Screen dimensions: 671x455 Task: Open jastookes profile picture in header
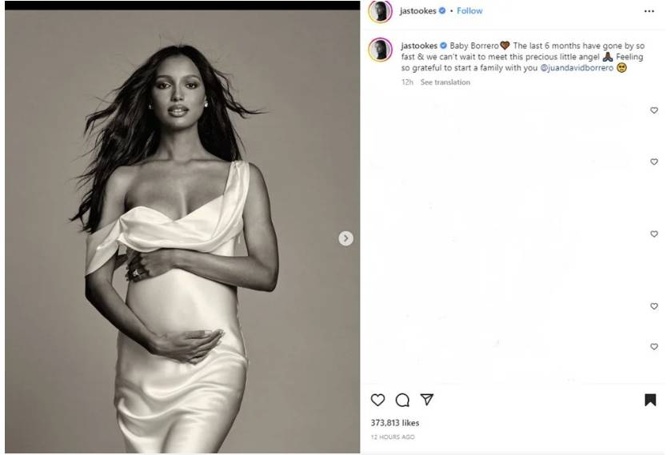(x=380, y=10)
